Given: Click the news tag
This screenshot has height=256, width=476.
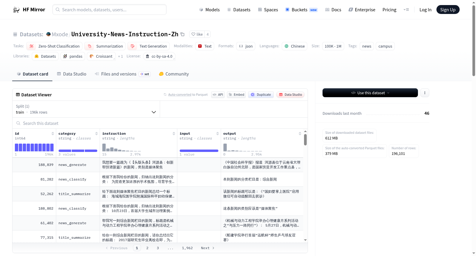Looking at the screenshot, I should point(367,46).
